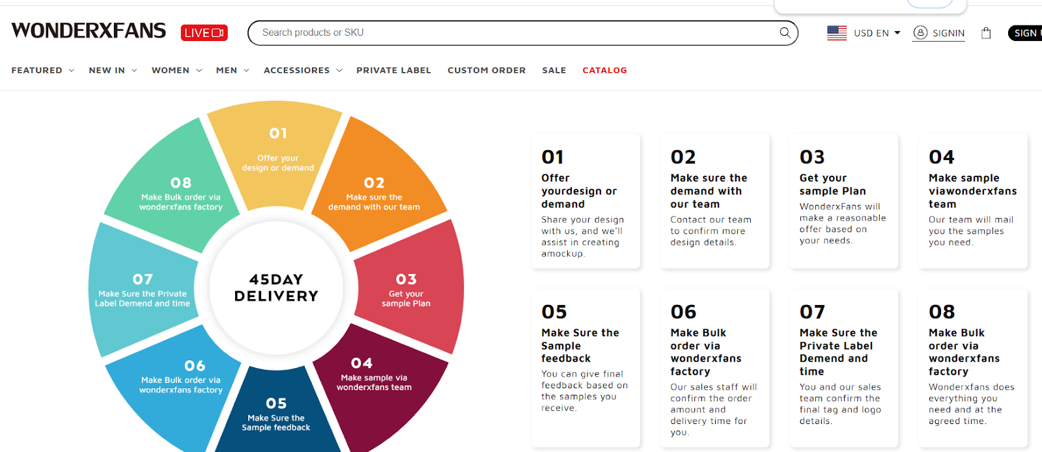
Task: Click text 'You can give final feedback based on the samples'
Action: (585, 385)
